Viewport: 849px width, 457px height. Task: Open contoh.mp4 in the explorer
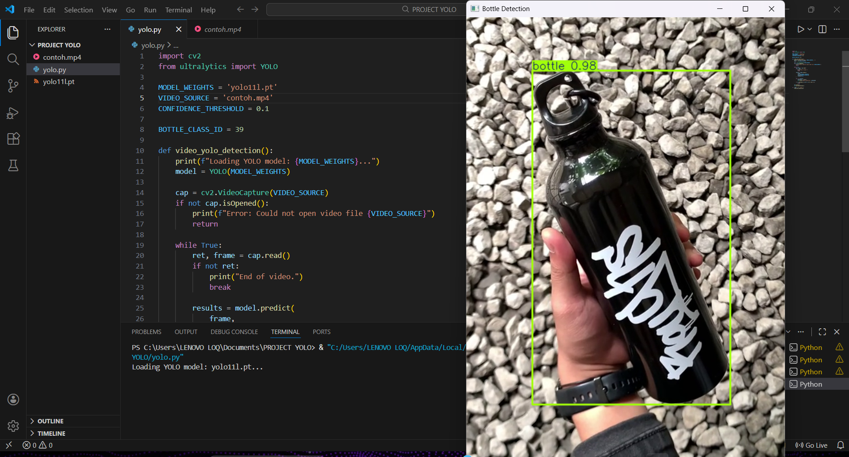point(62,57)
